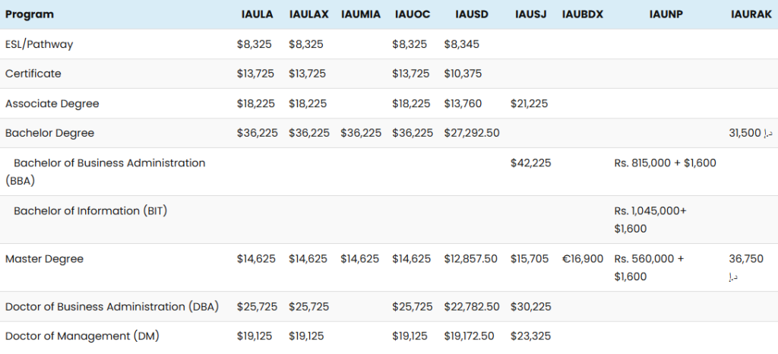Click the $27,292.50 IAUSD bachelor price

point(471,133)
